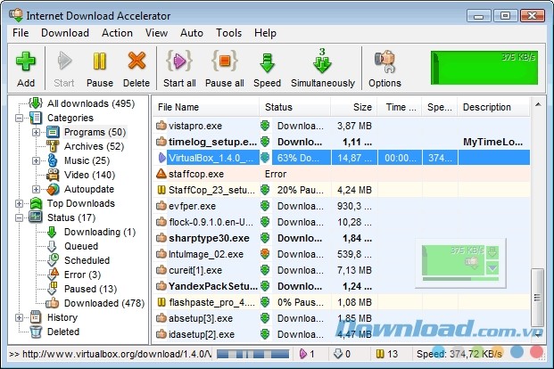Show Queued downloads in tree

81,246
